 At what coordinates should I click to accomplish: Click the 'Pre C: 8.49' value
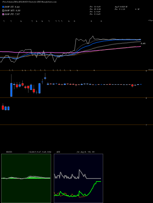coord(95,14)
